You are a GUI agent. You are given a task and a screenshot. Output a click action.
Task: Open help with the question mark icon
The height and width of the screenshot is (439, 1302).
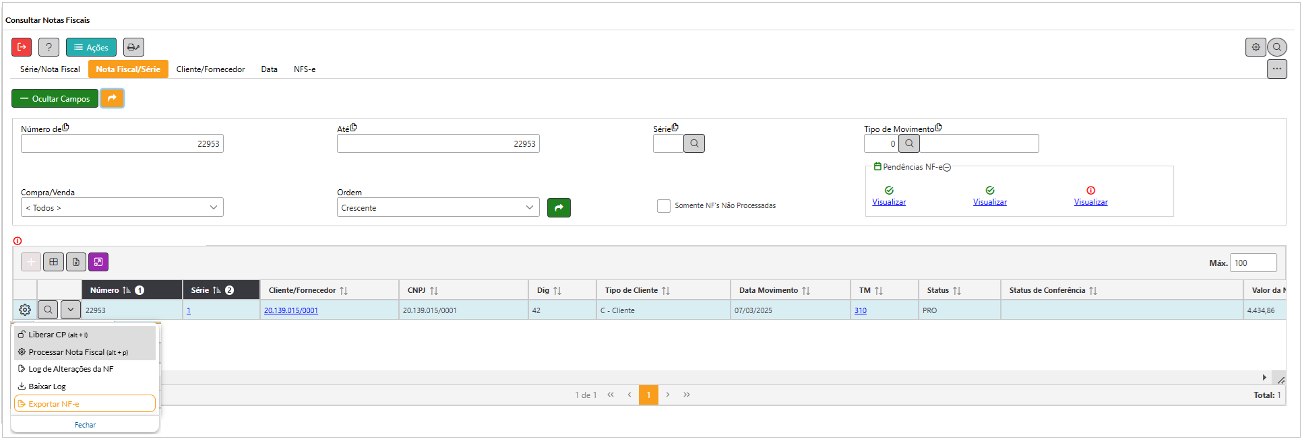(x=49, y=47)
